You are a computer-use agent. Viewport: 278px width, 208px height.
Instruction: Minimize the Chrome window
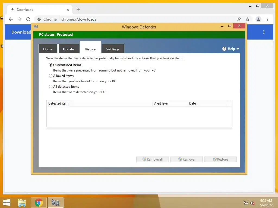coord(250,6)
